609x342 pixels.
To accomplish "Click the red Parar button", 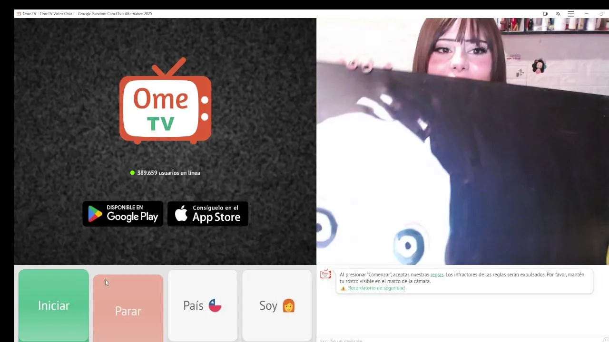I will 128,308.
